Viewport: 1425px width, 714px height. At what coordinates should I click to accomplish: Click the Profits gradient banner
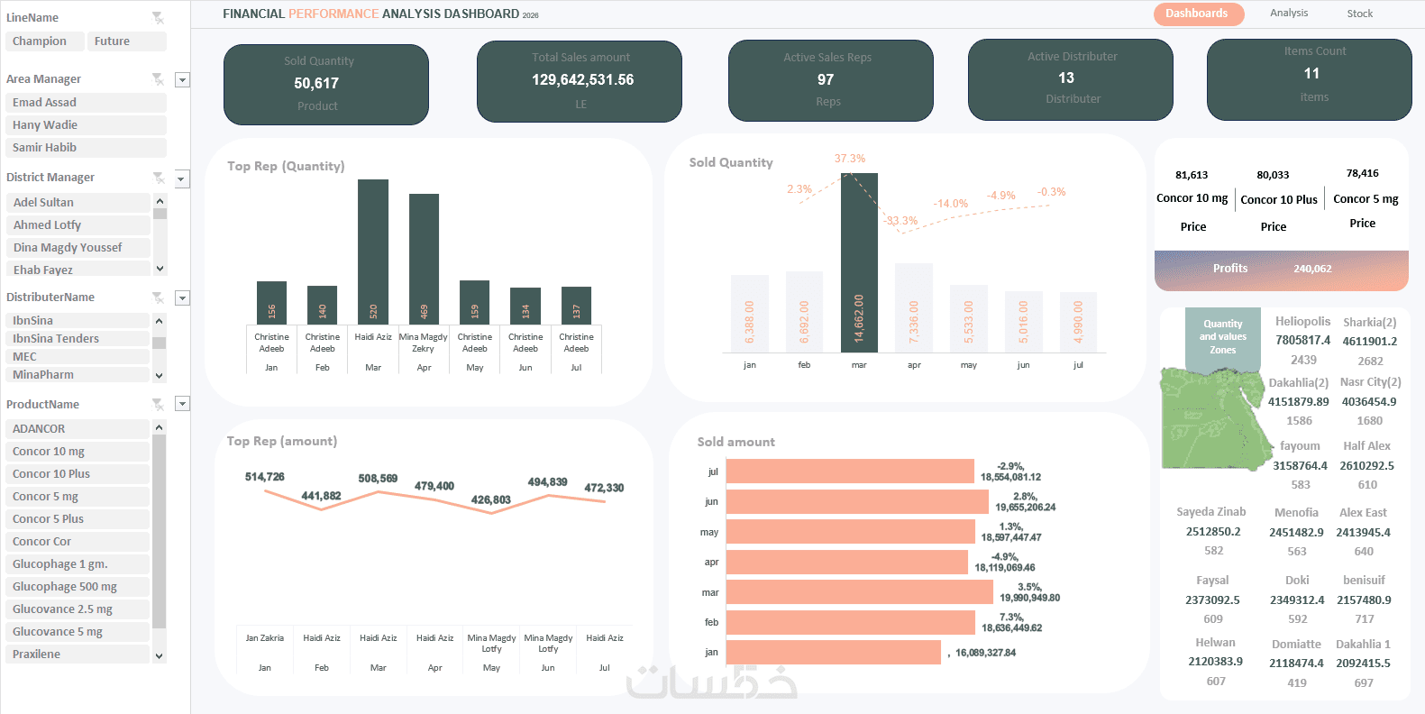pos(1281,270)
